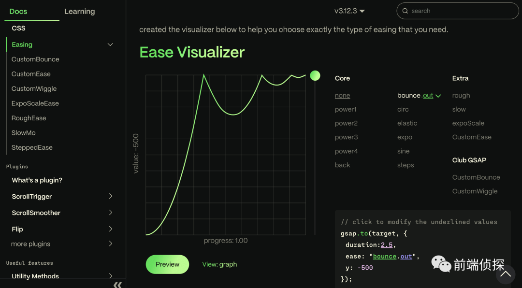Collapse the Easing section chevron
Screen dimensions: 522x288
110,44
